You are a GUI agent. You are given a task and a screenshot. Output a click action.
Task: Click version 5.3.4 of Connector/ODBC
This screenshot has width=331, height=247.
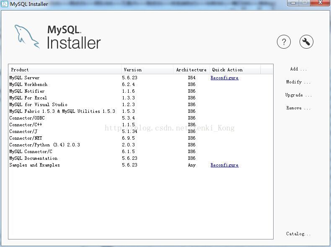click(x=128, y=118)
